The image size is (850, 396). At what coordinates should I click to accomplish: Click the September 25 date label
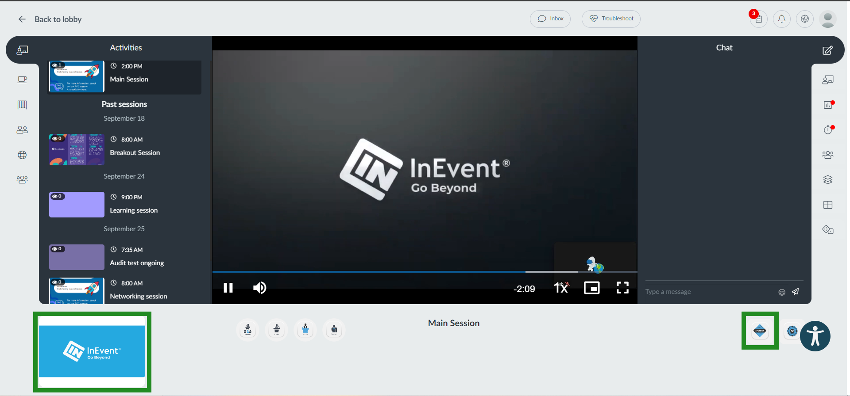point(124,229)
